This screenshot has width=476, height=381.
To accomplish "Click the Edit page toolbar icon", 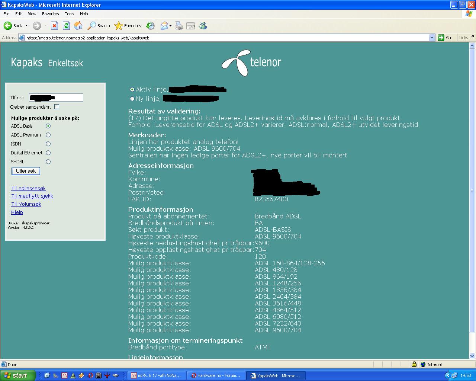I will point(191,26).
